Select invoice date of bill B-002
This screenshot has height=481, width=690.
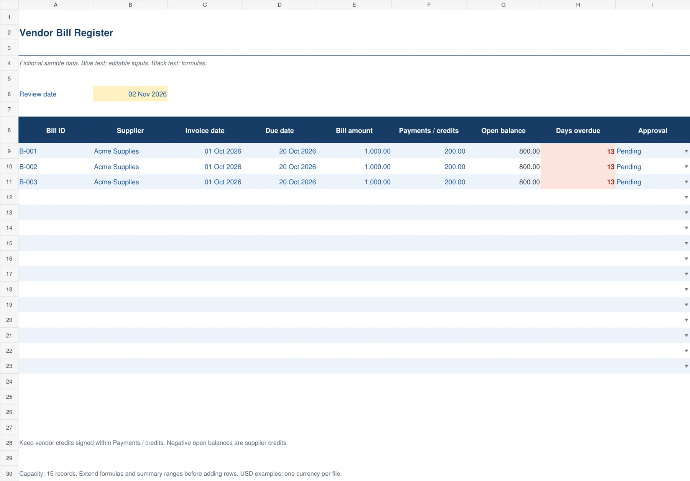pyautogui.click(x=205, y=167)
